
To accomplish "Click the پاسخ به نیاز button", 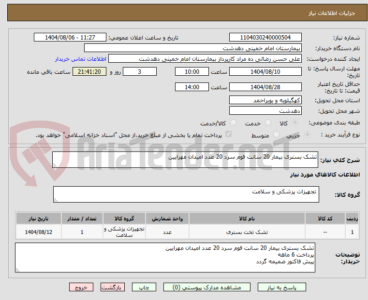I will [x=281, y=287].
